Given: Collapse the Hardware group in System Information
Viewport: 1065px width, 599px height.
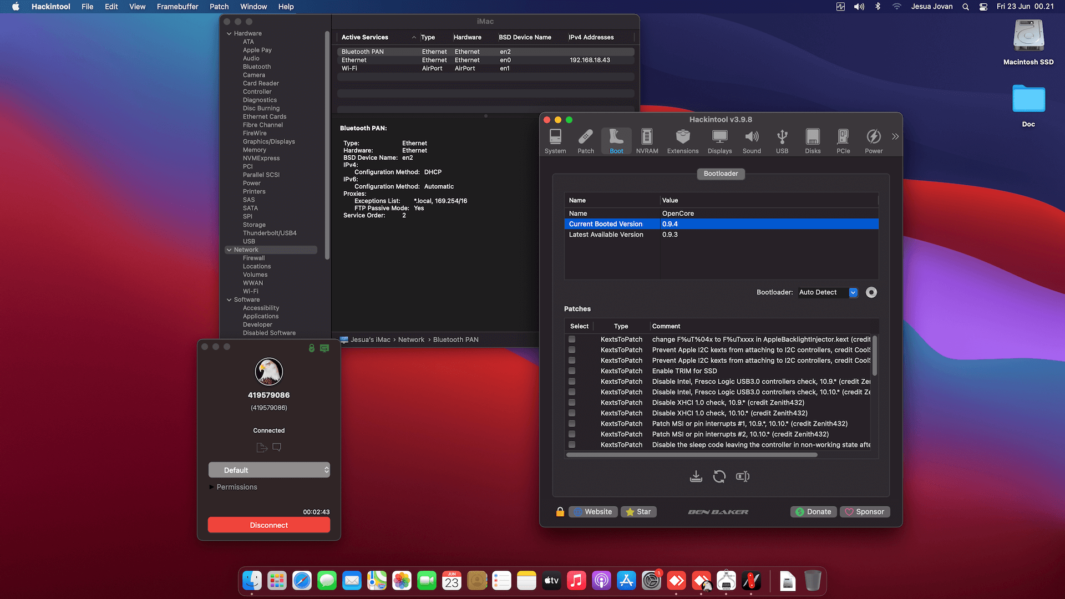Looking at the screenshot, I should tap(229, 34).
